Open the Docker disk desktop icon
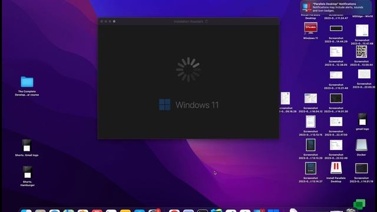The image size is (377, 212). click(361, 145)
